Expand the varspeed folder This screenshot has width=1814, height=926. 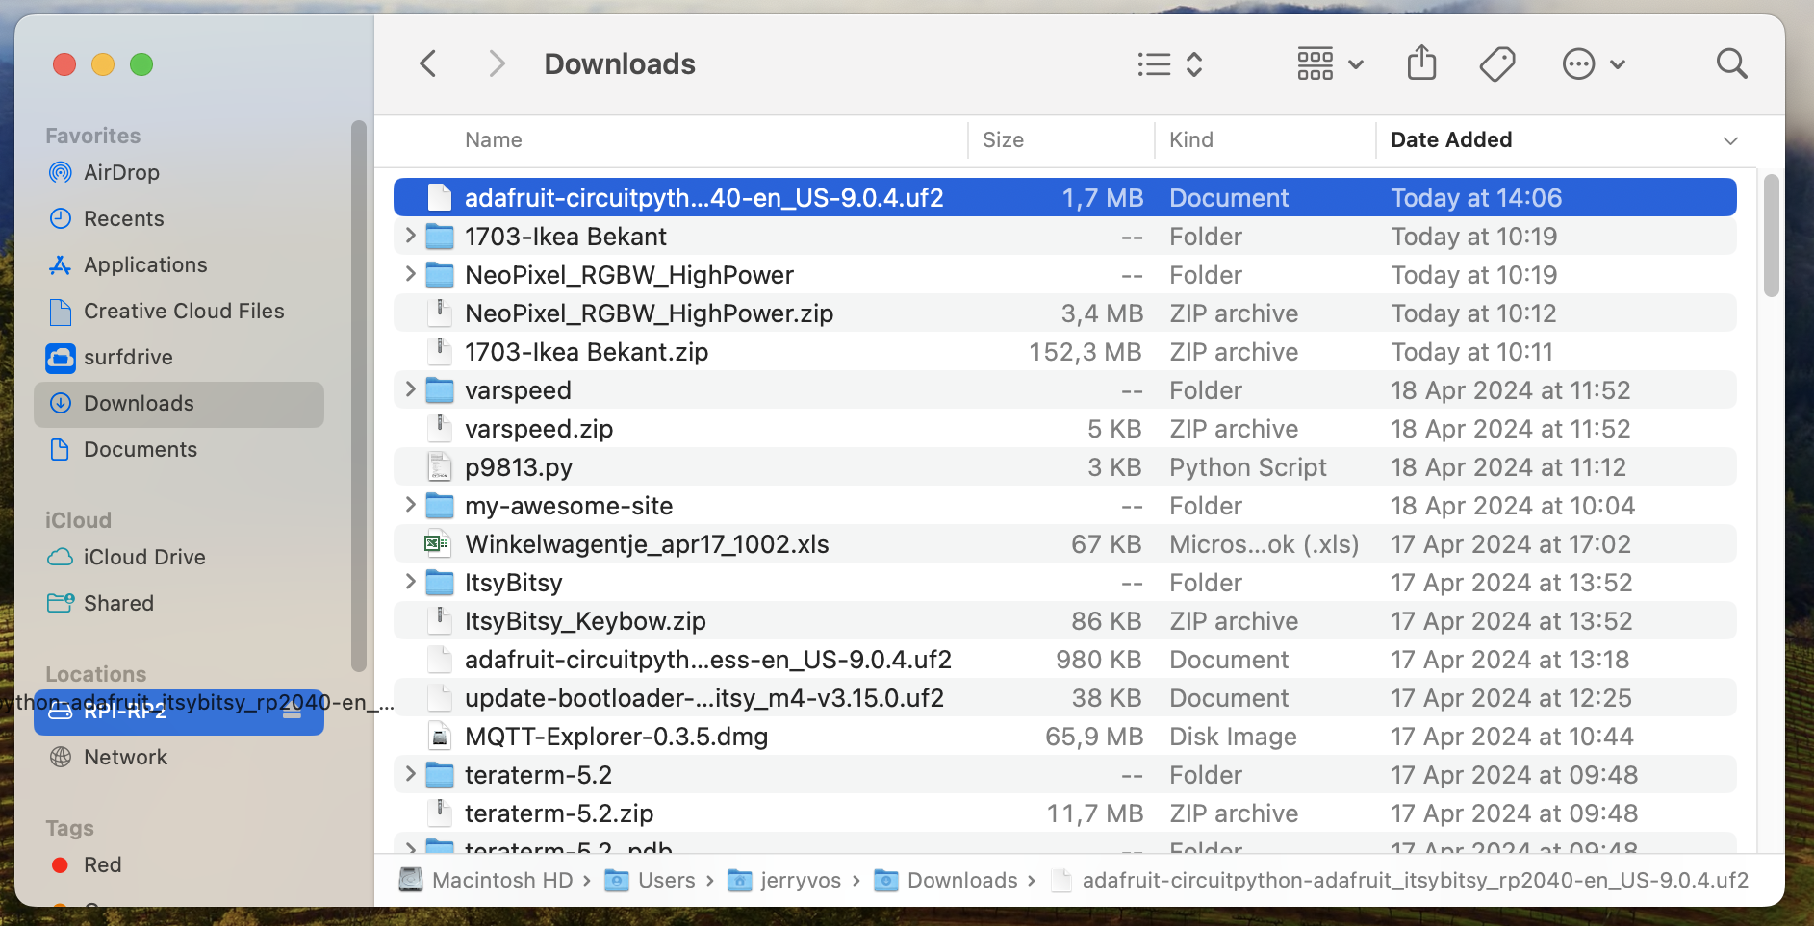(411, 389)
